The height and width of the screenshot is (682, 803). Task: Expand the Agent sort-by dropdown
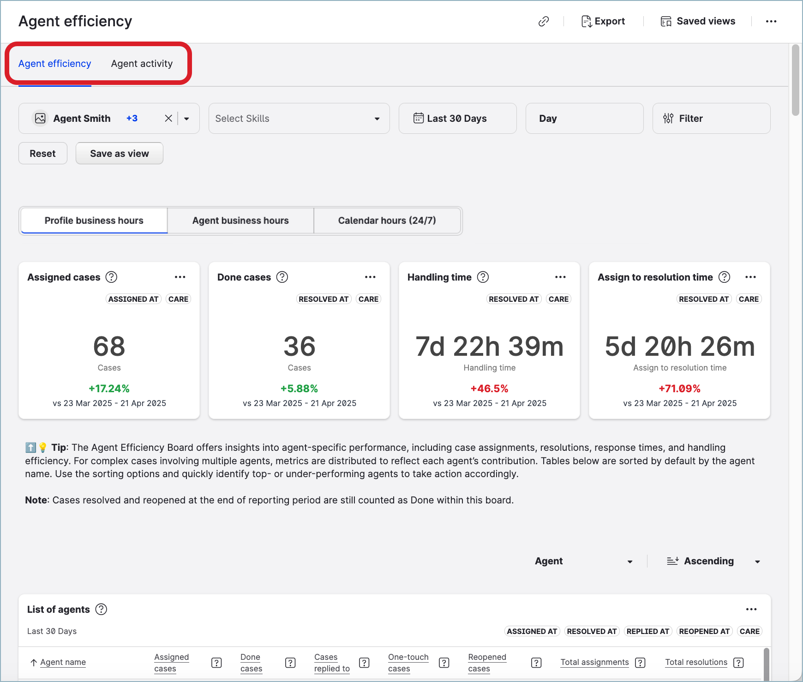[x=584, y=561]
